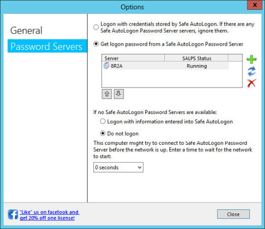Move server up with the up arrow button
The image size is (265, 229).
click(107, 94)
